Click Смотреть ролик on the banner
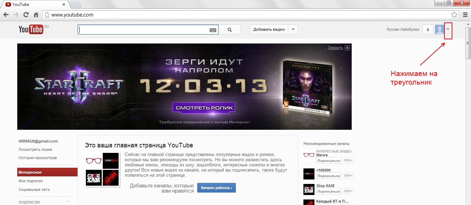Viewport: 471px width, 205px height. (204, 108)
